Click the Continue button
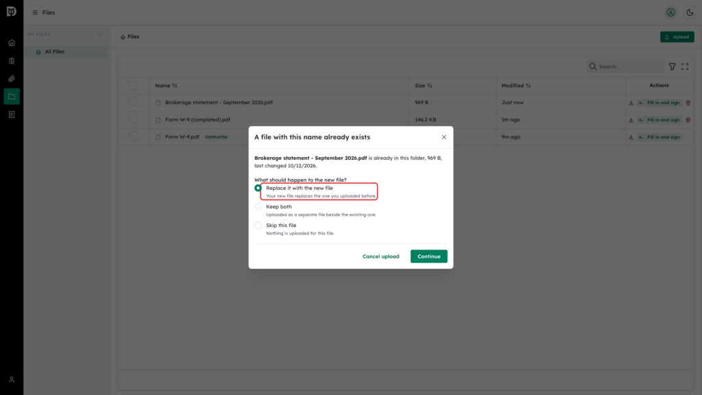This screenshot has width=702, height=395. (428, 256)
